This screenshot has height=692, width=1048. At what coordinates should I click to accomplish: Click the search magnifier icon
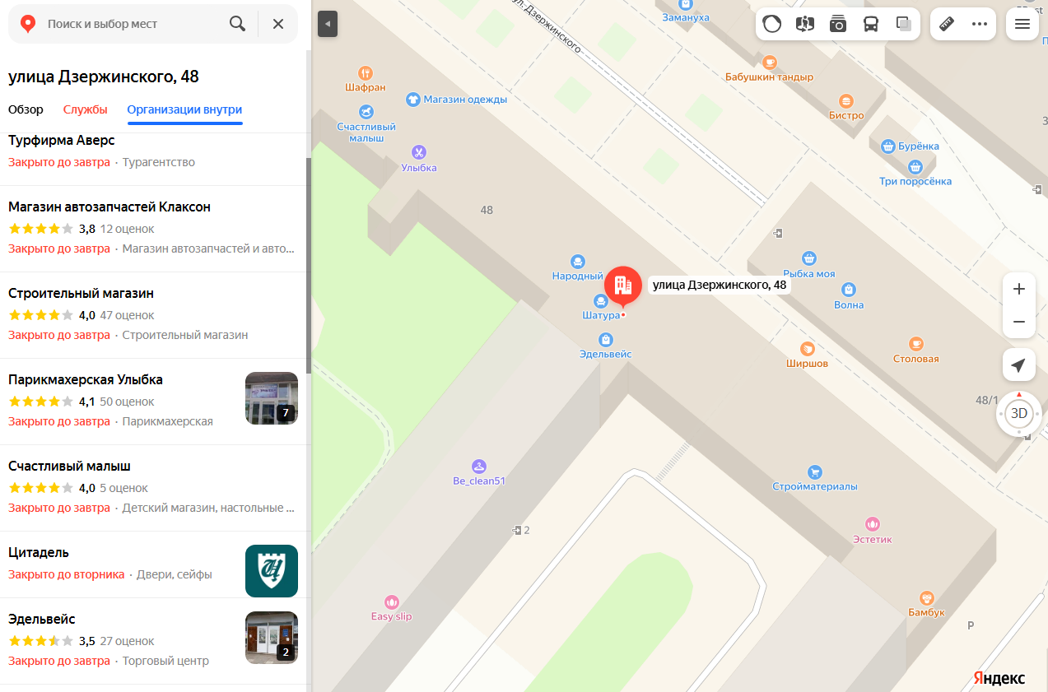237,24
